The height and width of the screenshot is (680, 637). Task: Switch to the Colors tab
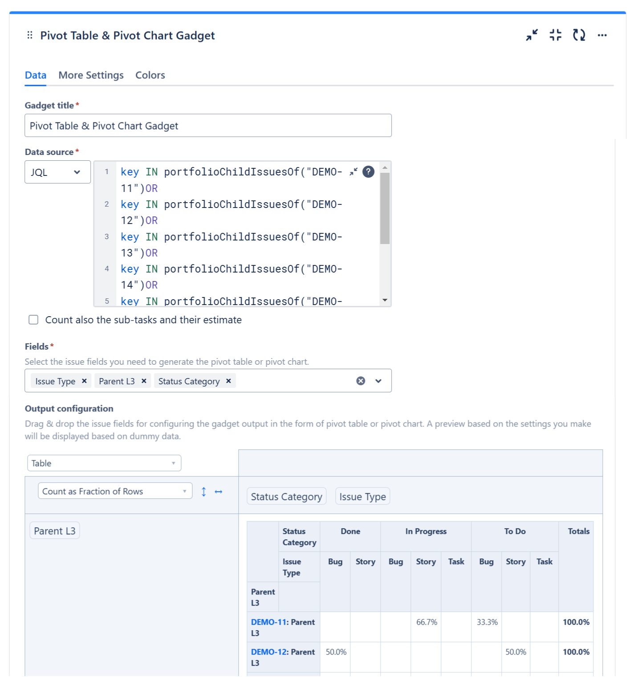point(150,75)
